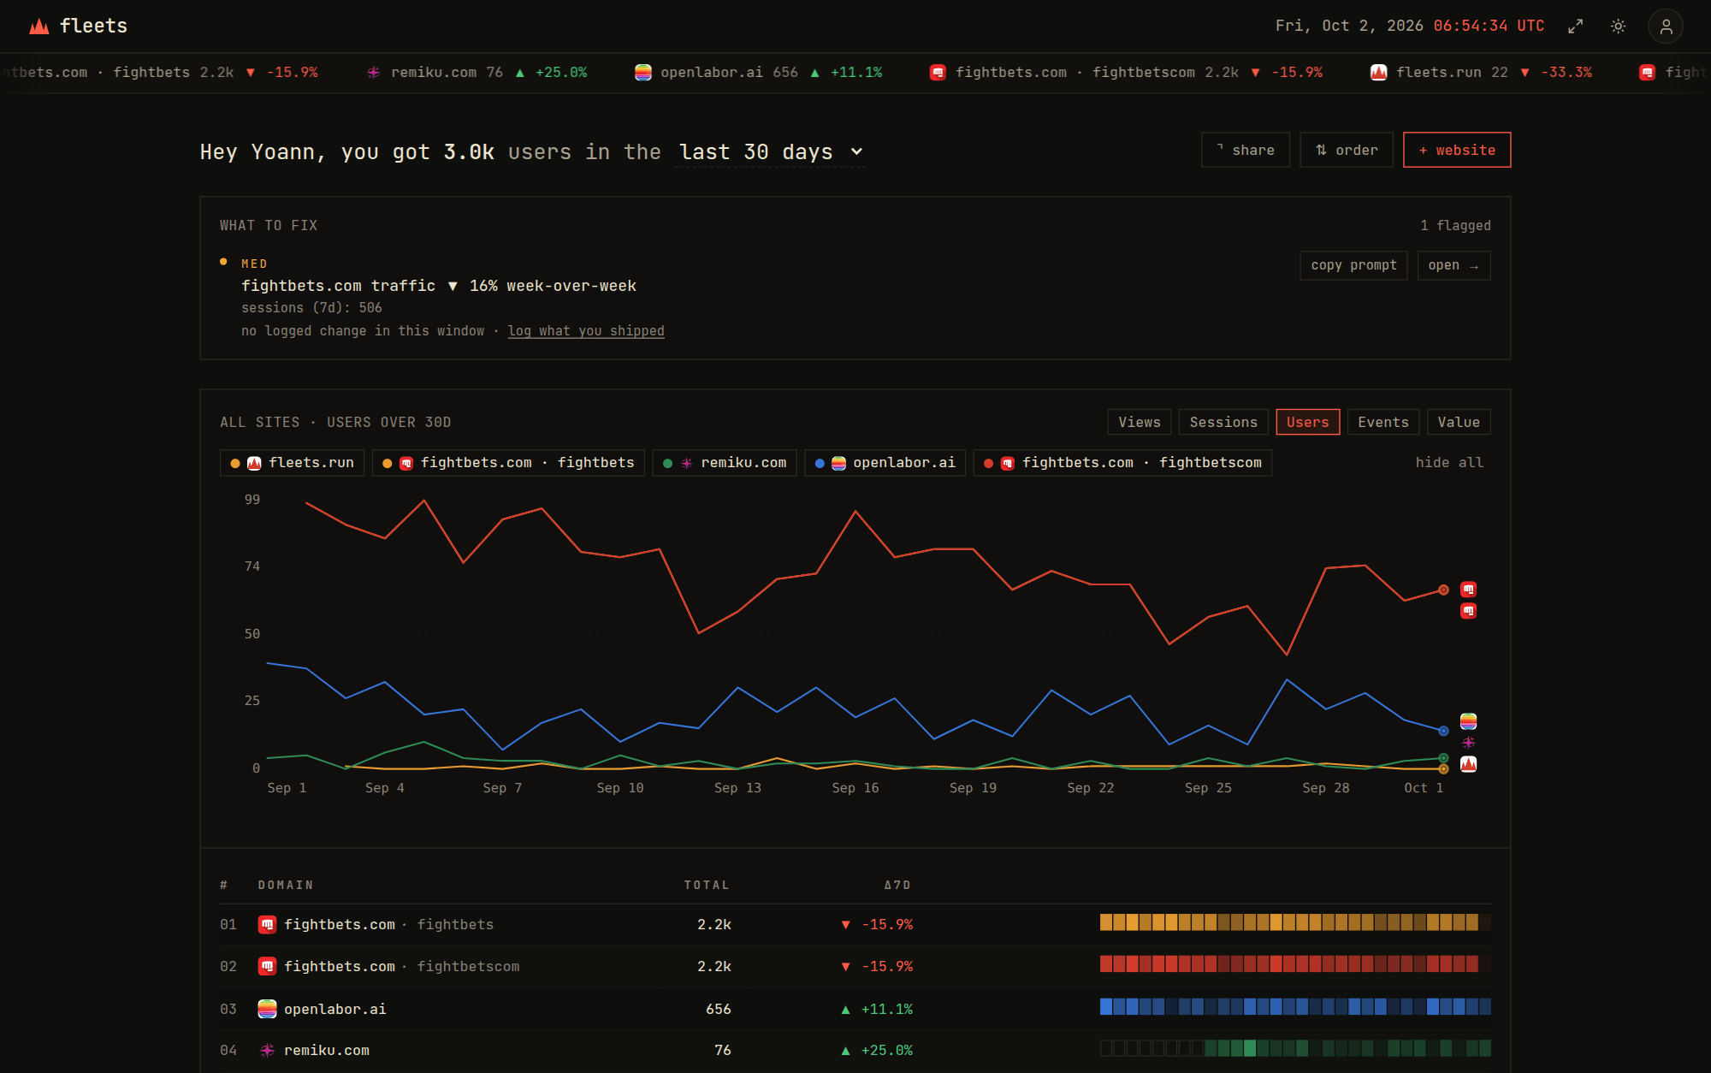Switch chart to Views tab
The image size is (1711, 1073).
pos(1140,422)
